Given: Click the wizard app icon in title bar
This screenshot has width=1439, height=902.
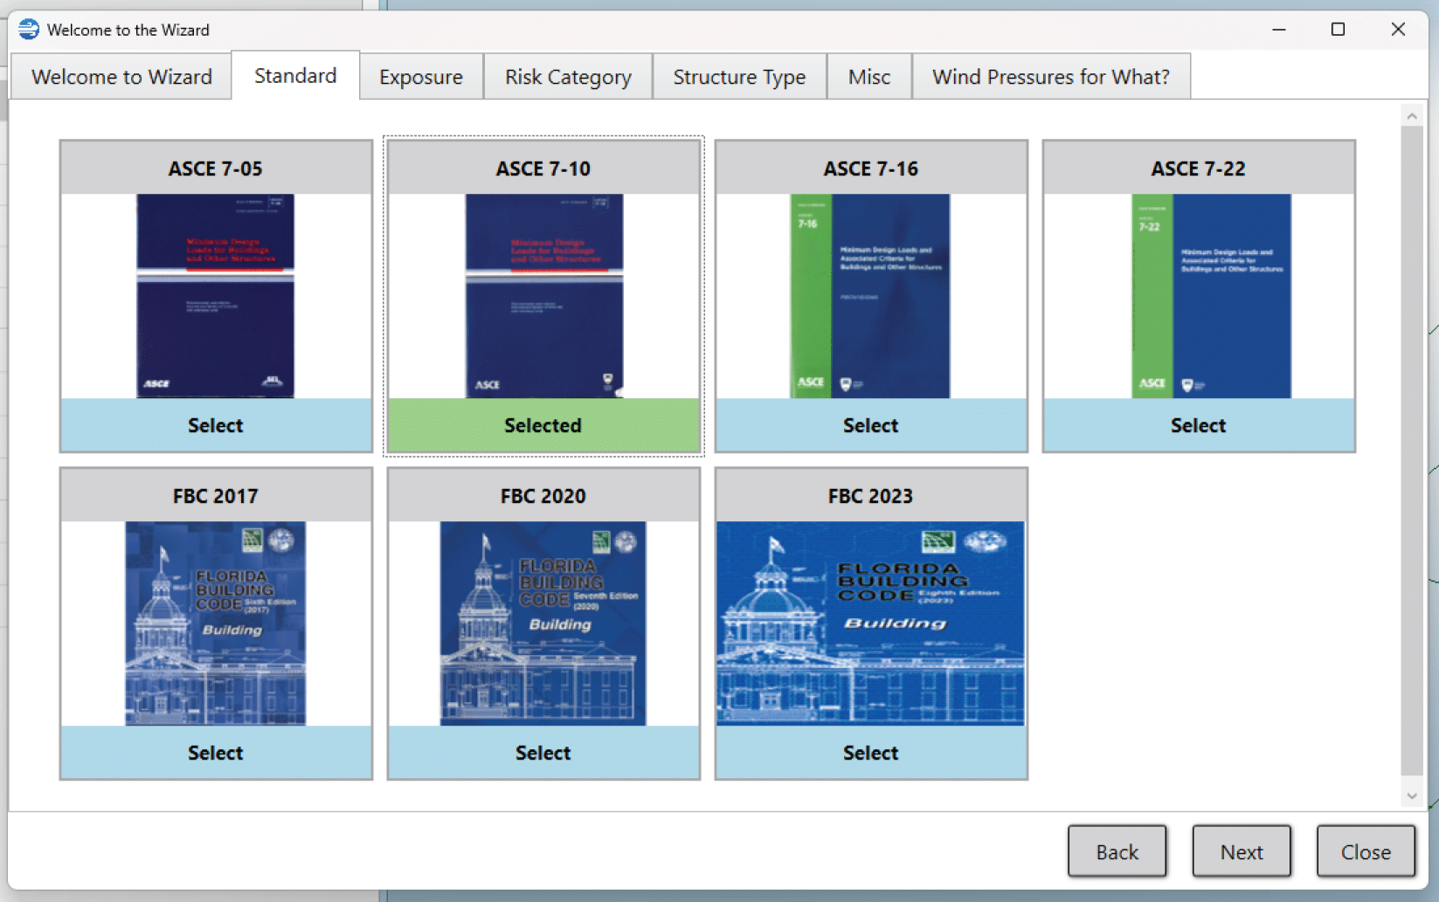Looking at the screenshot, I should click(x=29, y=29).
